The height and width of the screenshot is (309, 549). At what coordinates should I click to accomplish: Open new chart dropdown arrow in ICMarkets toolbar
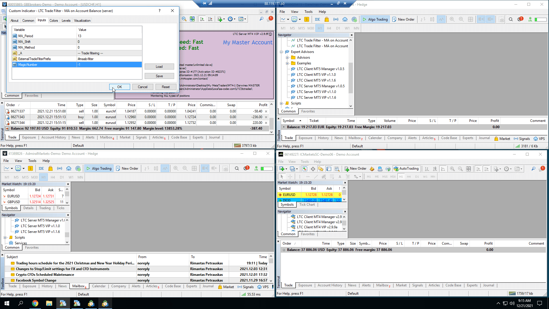click(x=286, y=169)
